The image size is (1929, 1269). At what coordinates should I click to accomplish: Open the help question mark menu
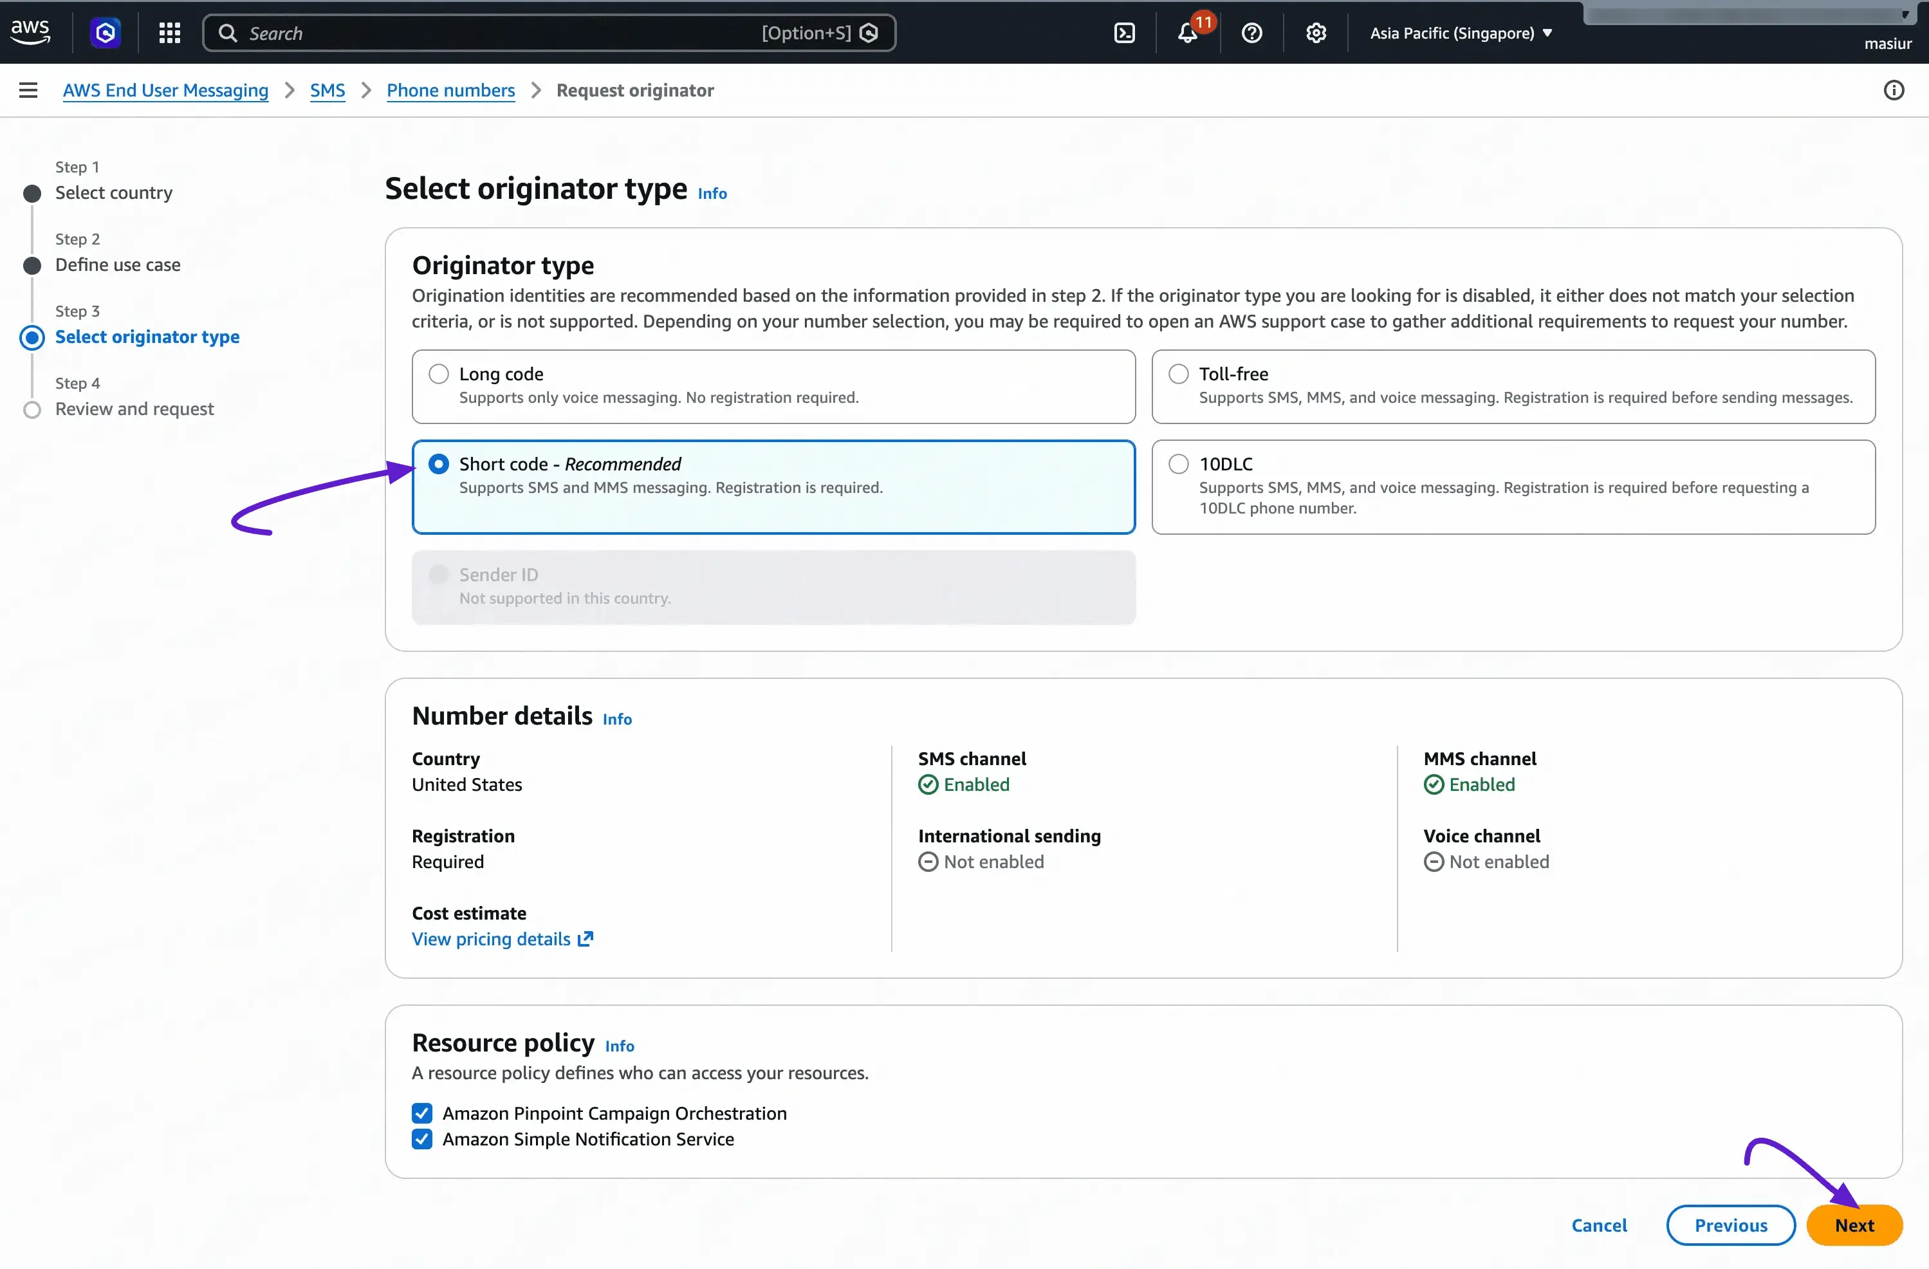coord(1251,32)
